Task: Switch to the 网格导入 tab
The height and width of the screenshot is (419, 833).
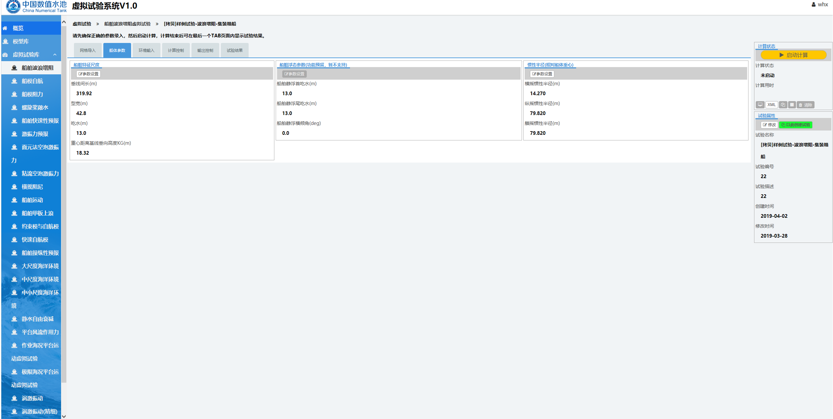Action: click(x=87, y=51)
